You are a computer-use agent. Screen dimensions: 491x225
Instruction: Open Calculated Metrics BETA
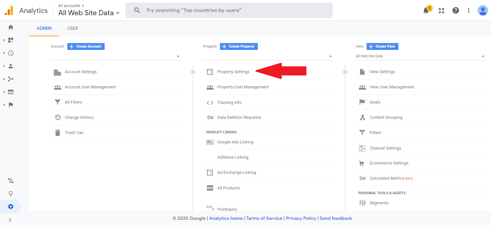click(x=391, y=178)
